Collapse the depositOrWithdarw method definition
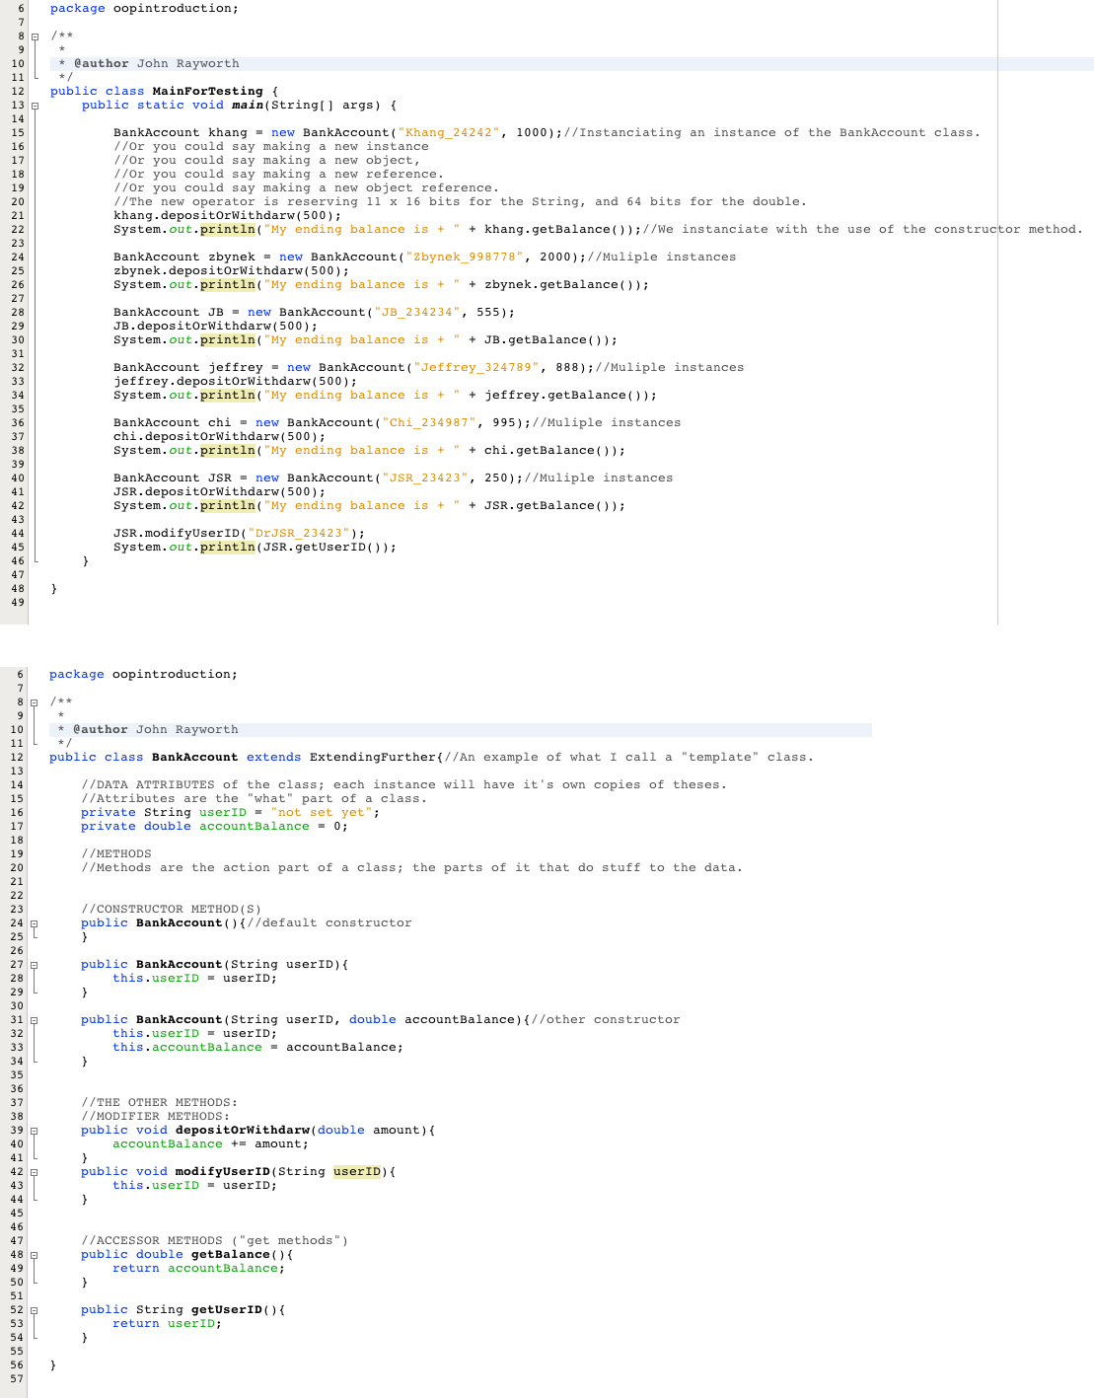This screenshot has height=1398, width=1094. (34, 1131)
